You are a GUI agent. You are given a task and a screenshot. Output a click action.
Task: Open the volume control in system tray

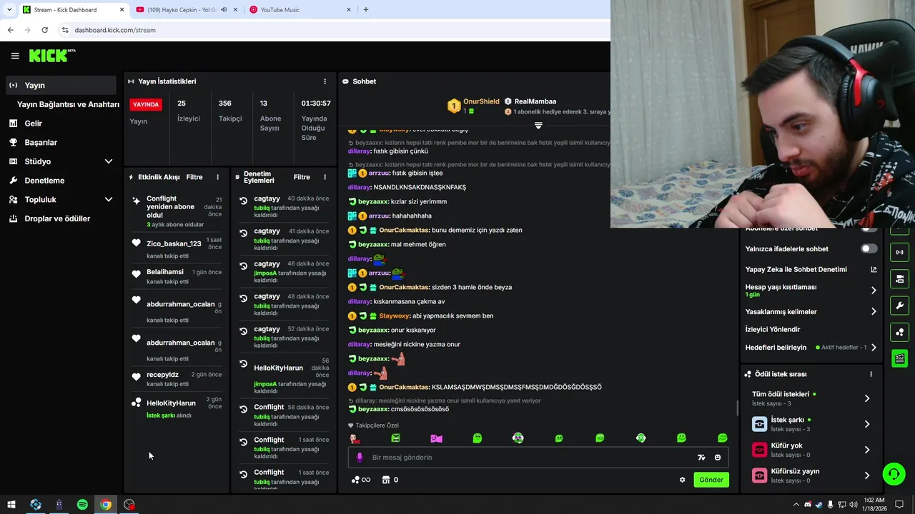[x=854, y=505]
